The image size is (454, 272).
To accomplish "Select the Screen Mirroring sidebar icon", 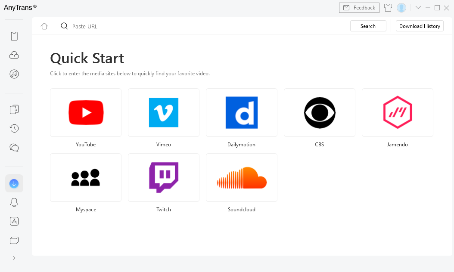I will [14, 240].
